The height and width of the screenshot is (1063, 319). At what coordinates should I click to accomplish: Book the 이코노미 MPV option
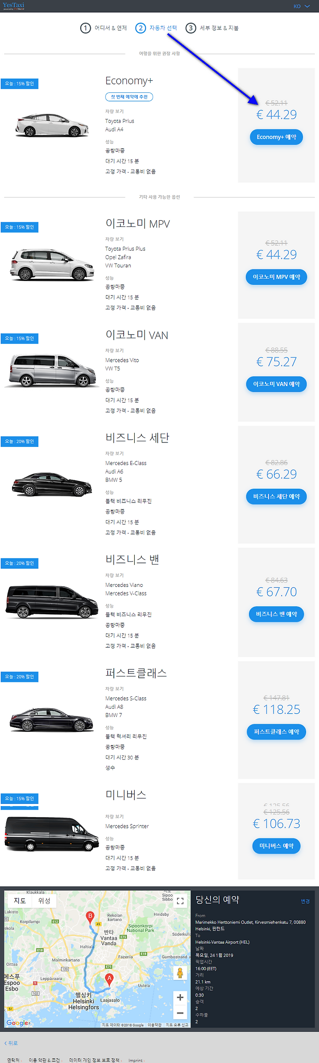(276, 277)
